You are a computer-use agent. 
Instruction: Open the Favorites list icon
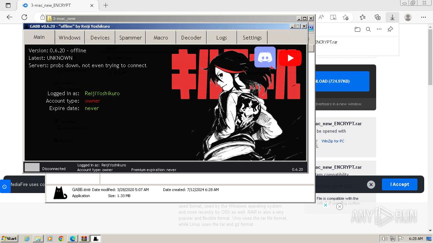(363, 17)
